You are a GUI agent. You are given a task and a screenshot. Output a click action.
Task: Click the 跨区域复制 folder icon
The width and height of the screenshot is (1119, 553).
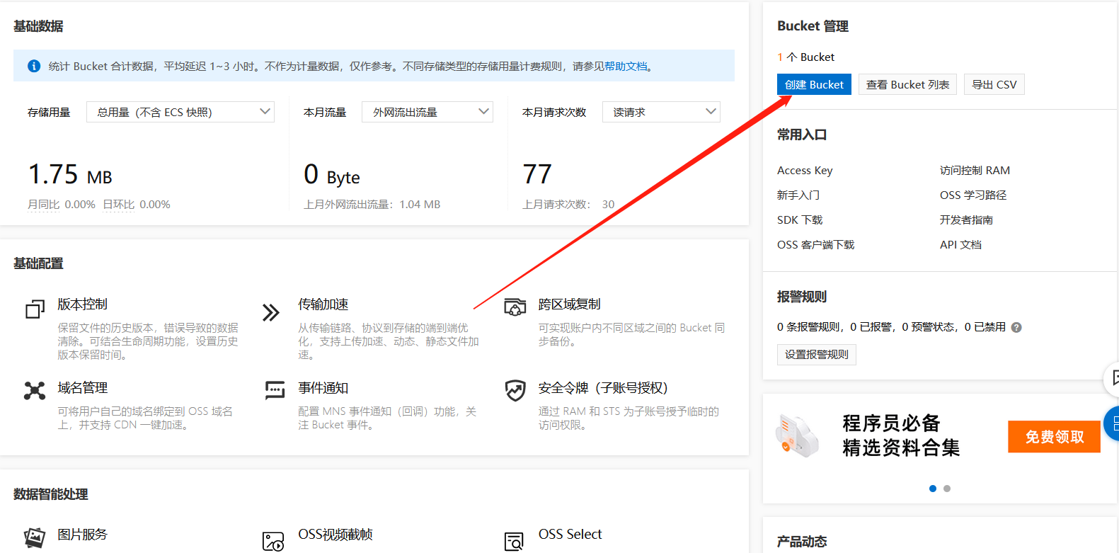click(515, 307)
